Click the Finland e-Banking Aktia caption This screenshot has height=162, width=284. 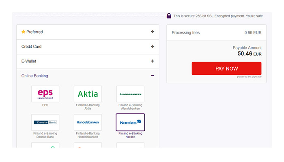click(x=88, y=107)
